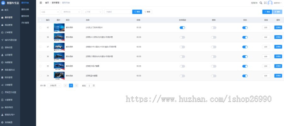Turn off the 支持尾款 toggle for item 42
This screenshot has width=284, height=126.
pos(182,28)
